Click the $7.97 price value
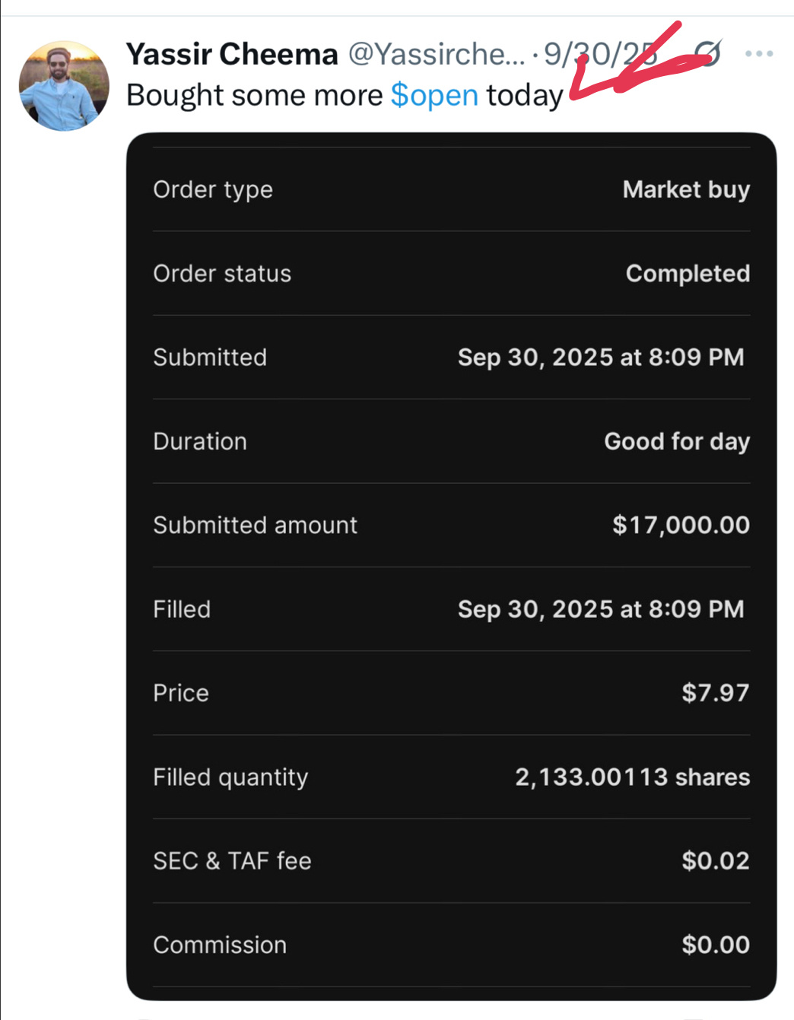 (715, 693)
